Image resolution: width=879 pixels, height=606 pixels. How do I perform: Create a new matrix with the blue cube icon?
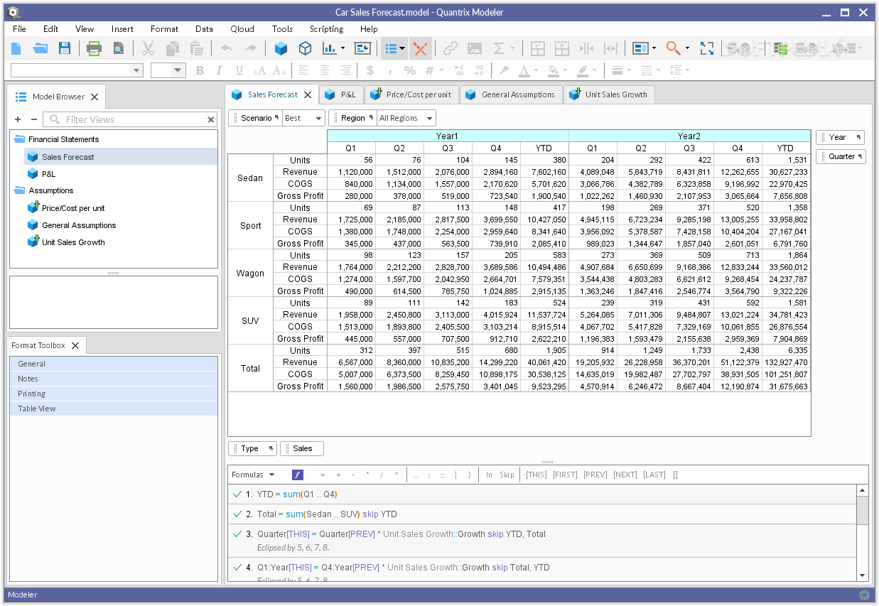[281, 48]
